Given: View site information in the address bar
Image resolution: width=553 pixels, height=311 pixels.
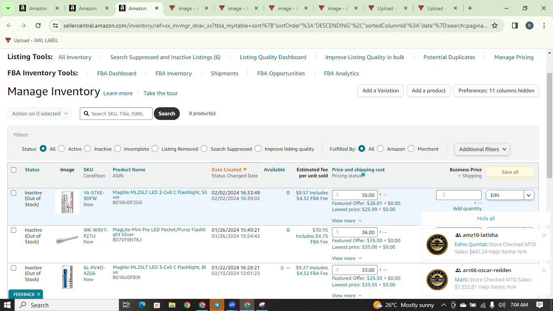Looking at the screenshot, I should (x=56, y=26).
